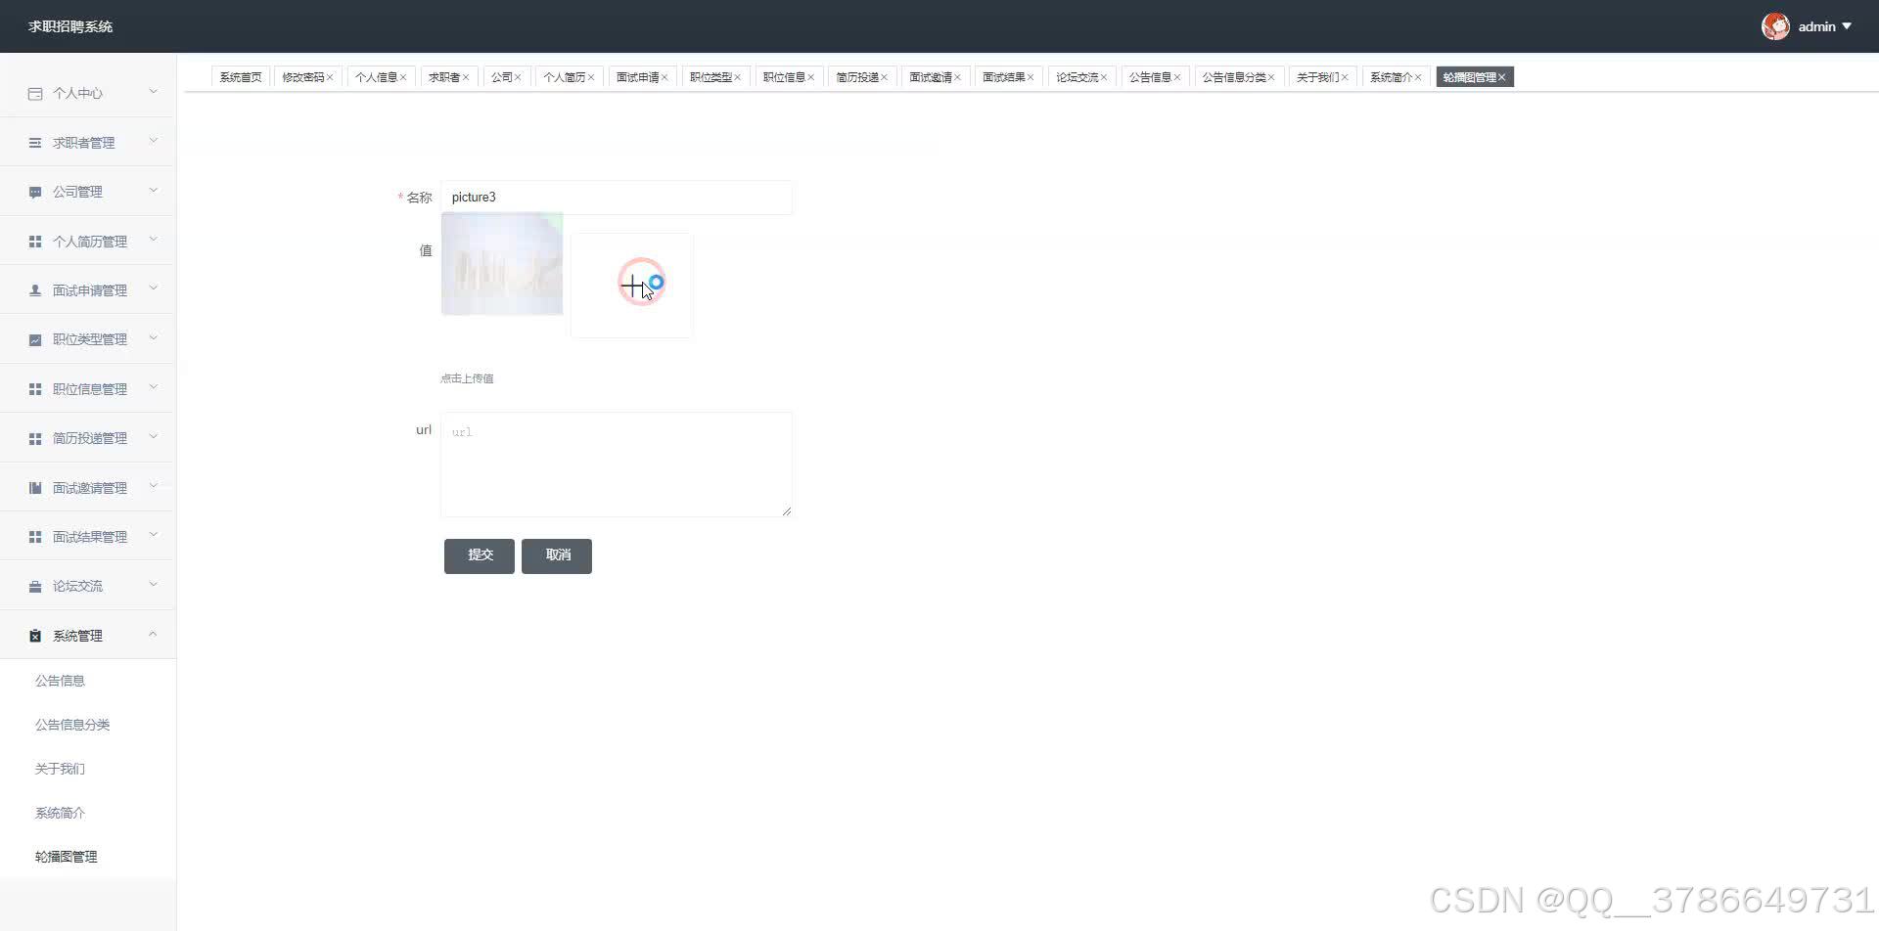
Task: Expand the 职位类型管理 menu chevron
Action: coord(153,338)
